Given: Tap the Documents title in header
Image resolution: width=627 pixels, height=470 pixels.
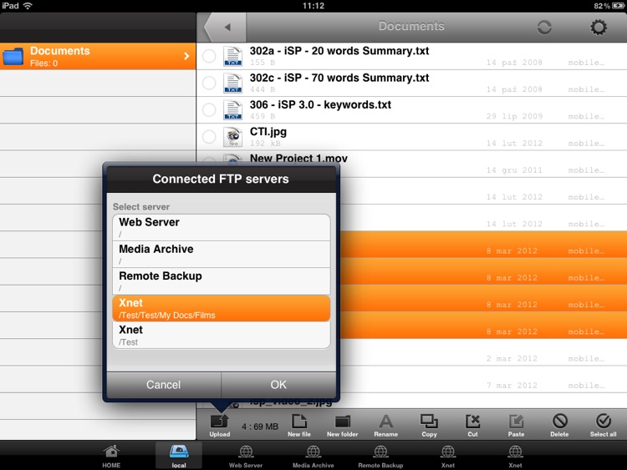Looking at the screenshot, I should (x=411, y=27).
